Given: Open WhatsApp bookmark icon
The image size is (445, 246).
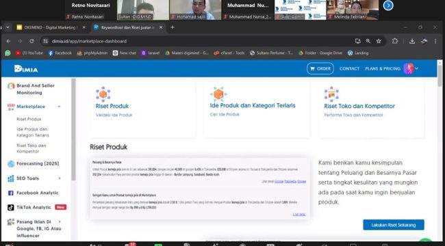Looking at the screenshot, I should pos(8,53).
